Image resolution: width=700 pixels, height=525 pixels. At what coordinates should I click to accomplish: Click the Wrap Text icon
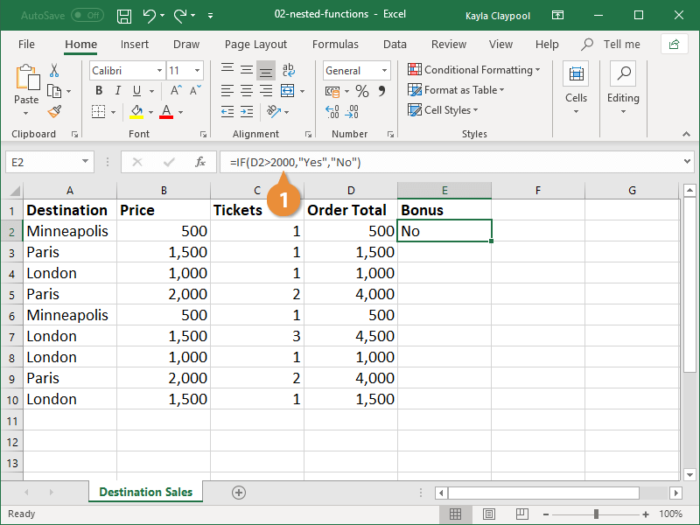click(289, 69)
